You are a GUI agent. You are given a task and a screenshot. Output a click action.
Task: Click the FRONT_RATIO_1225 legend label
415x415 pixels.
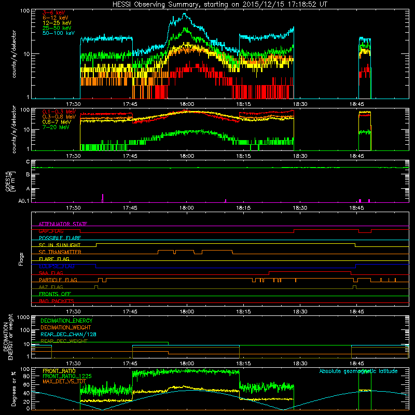pos(67,376)
